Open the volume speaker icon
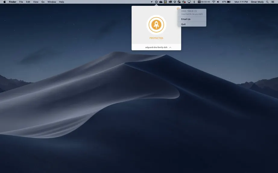Screen dimensions: 278x173 pyautogui.click(x=218, y=2)
